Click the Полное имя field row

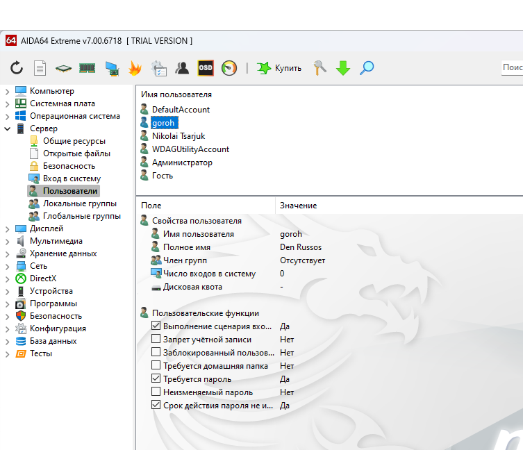[186, 247]
